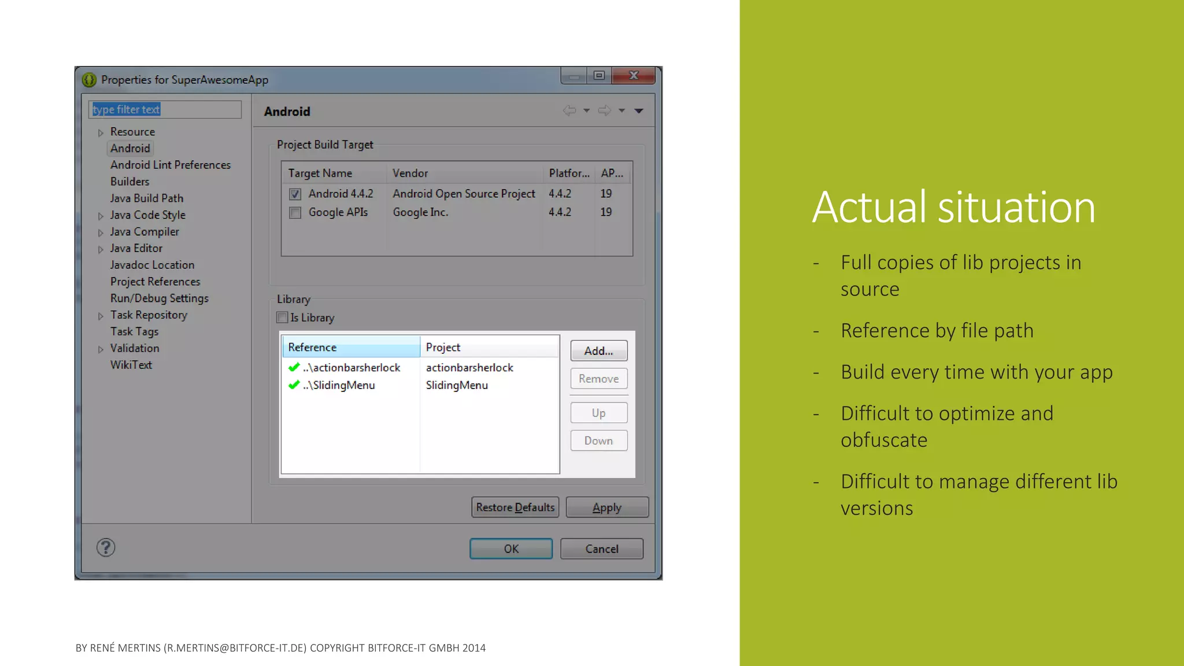The width and height of the screenshot is (1184, 666).
Task: Open the back history dropdown arrow
Action: tap(586, 110)
